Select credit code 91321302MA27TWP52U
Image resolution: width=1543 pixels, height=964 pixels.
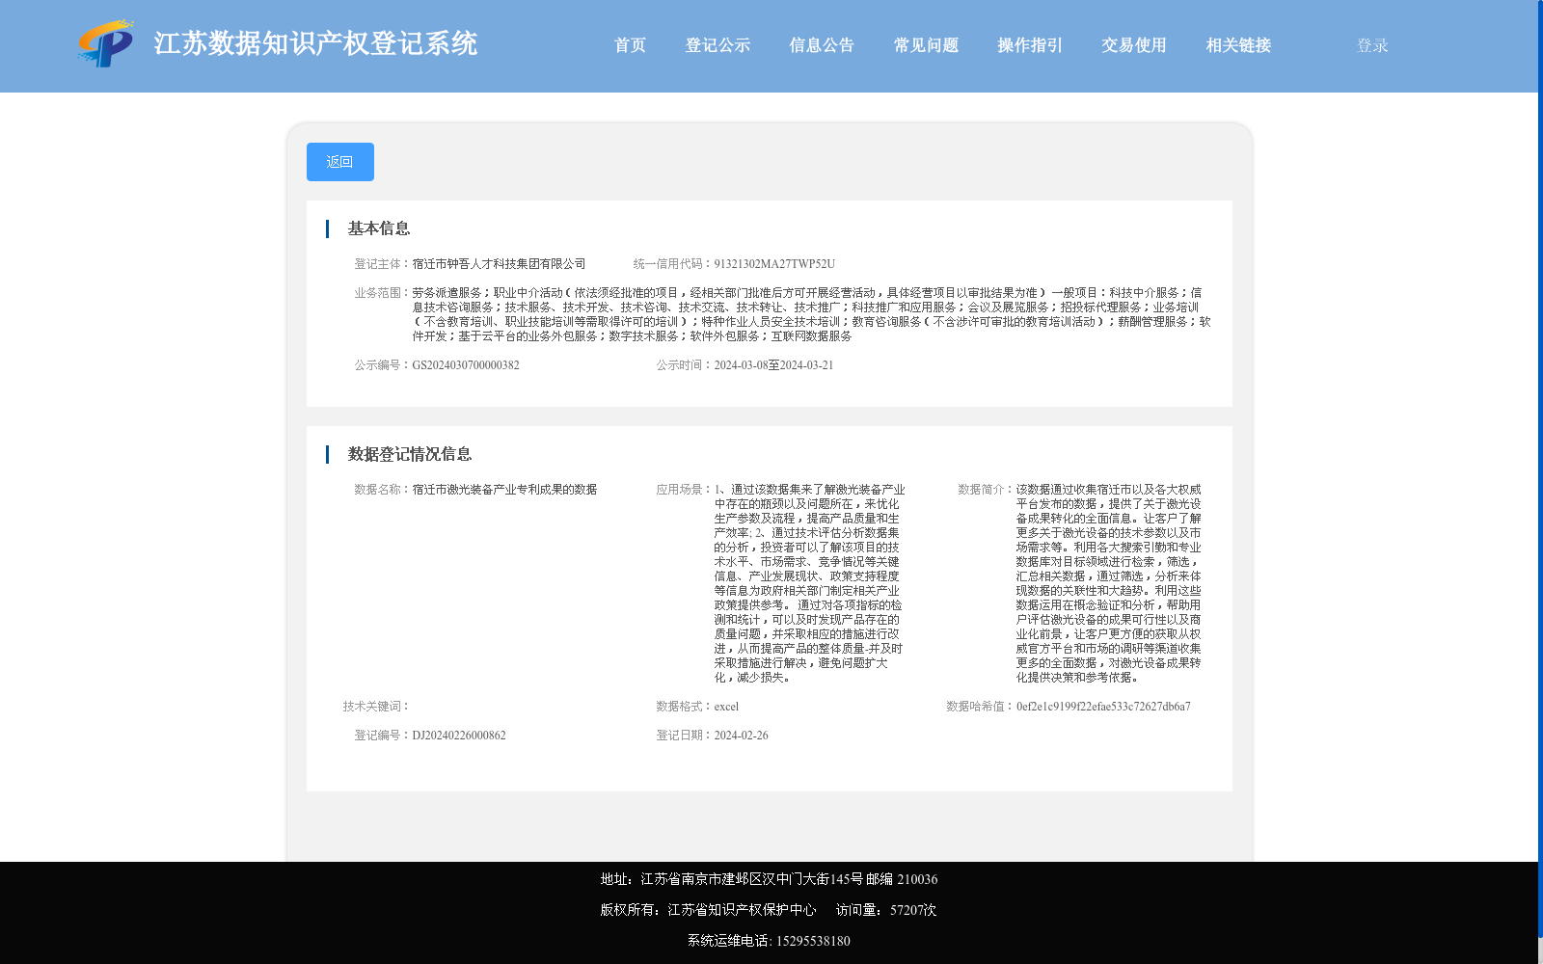774,264
